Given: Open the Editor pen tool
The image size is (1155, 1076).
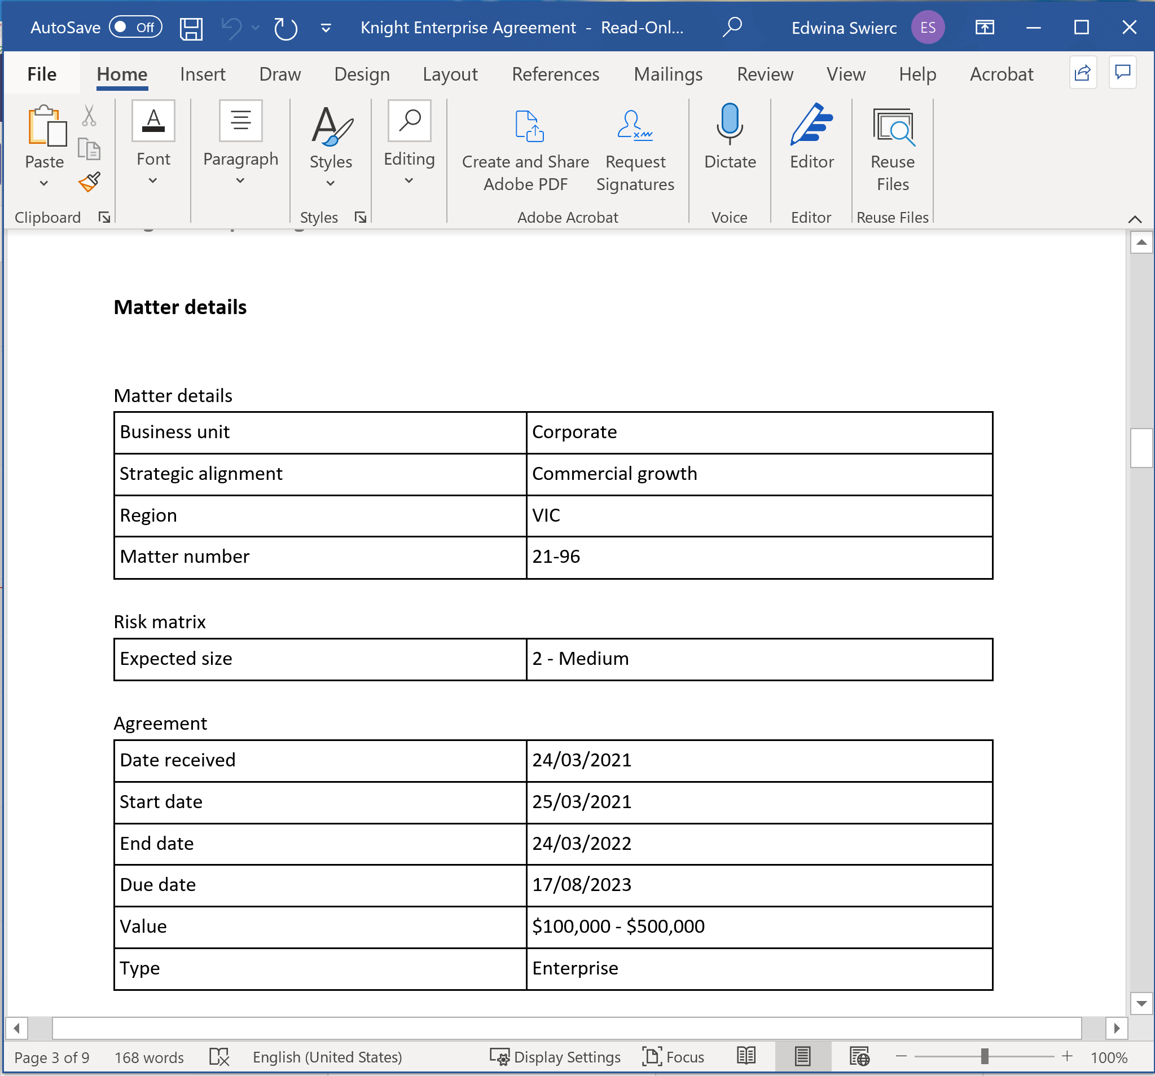Looking at the screenshot, I should [811, 137].
